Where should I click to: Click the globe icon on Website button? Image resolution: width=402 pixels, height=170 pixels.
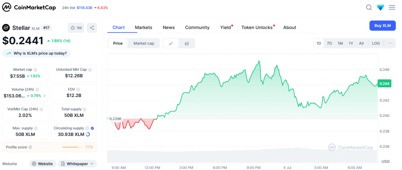click(34, 164)
